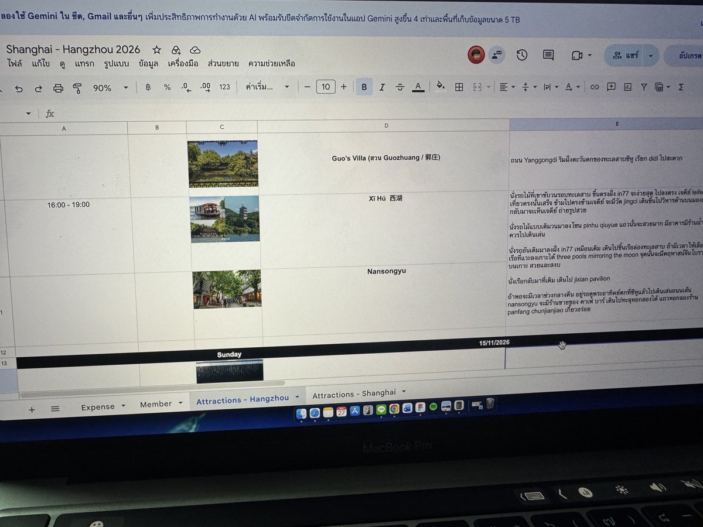Decrease decimal places
The image size is (703, 527).
[186, 87]
